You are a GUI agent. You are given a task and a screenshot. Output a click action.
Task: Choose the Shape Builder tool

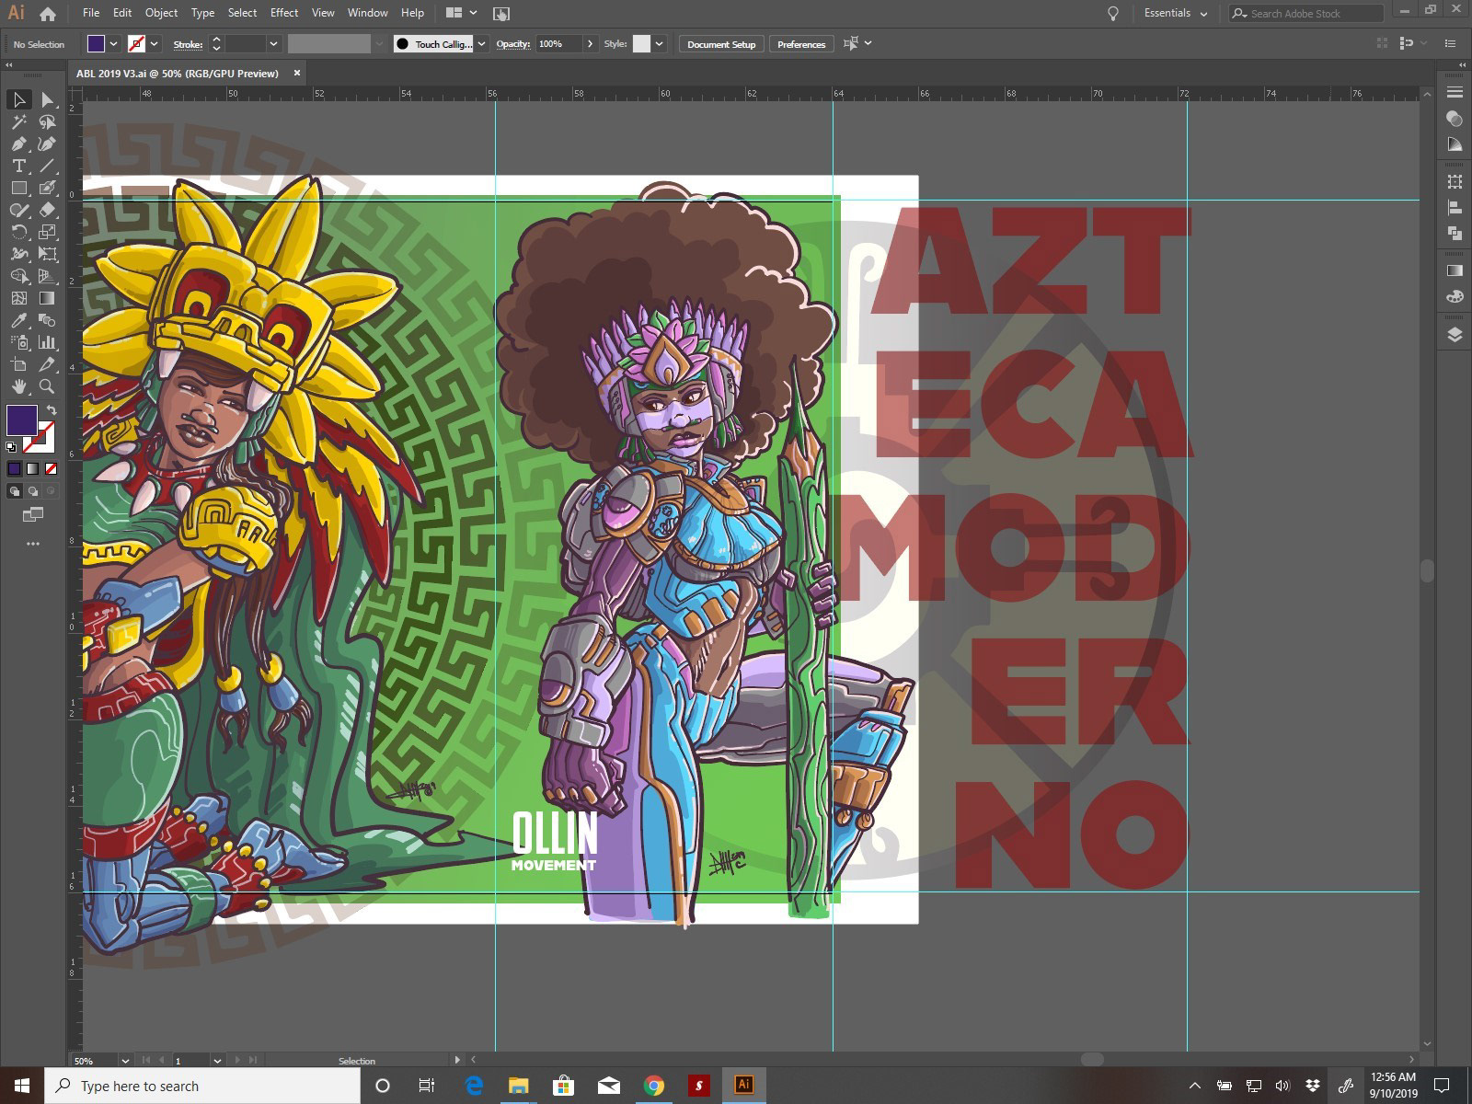pyautogui.click(x=18, y=276)
